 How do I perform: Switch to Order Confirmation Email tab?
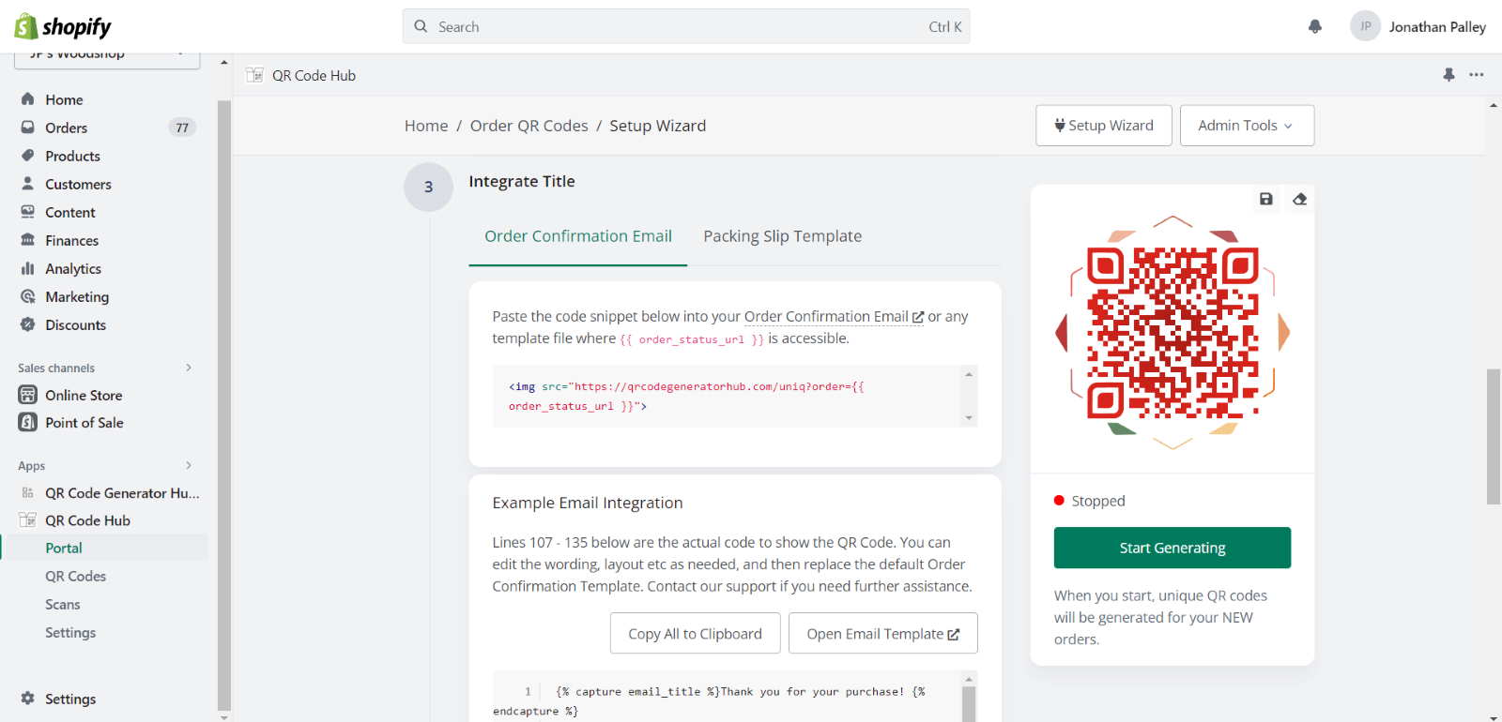[578, 236]
